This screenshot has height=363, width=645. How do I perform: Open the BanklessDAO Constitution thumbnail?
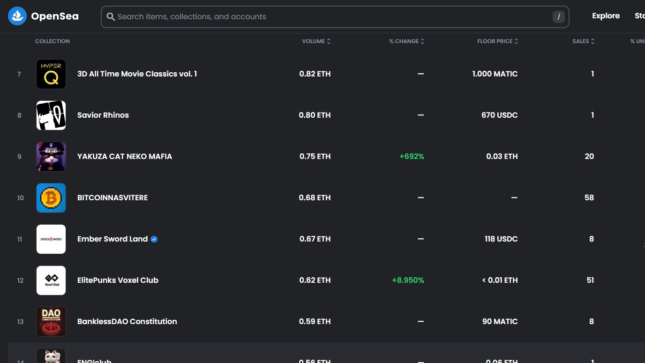click(51, 322)
